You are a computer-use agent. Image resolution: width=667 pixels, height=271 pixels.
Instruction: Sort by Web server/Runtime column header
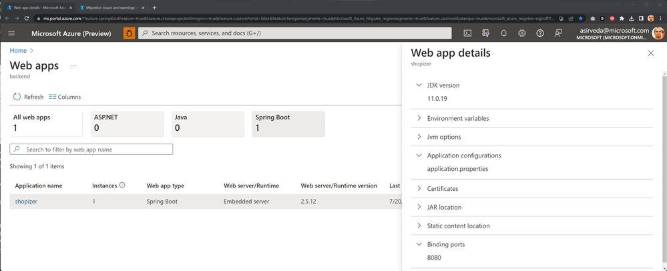252,186
